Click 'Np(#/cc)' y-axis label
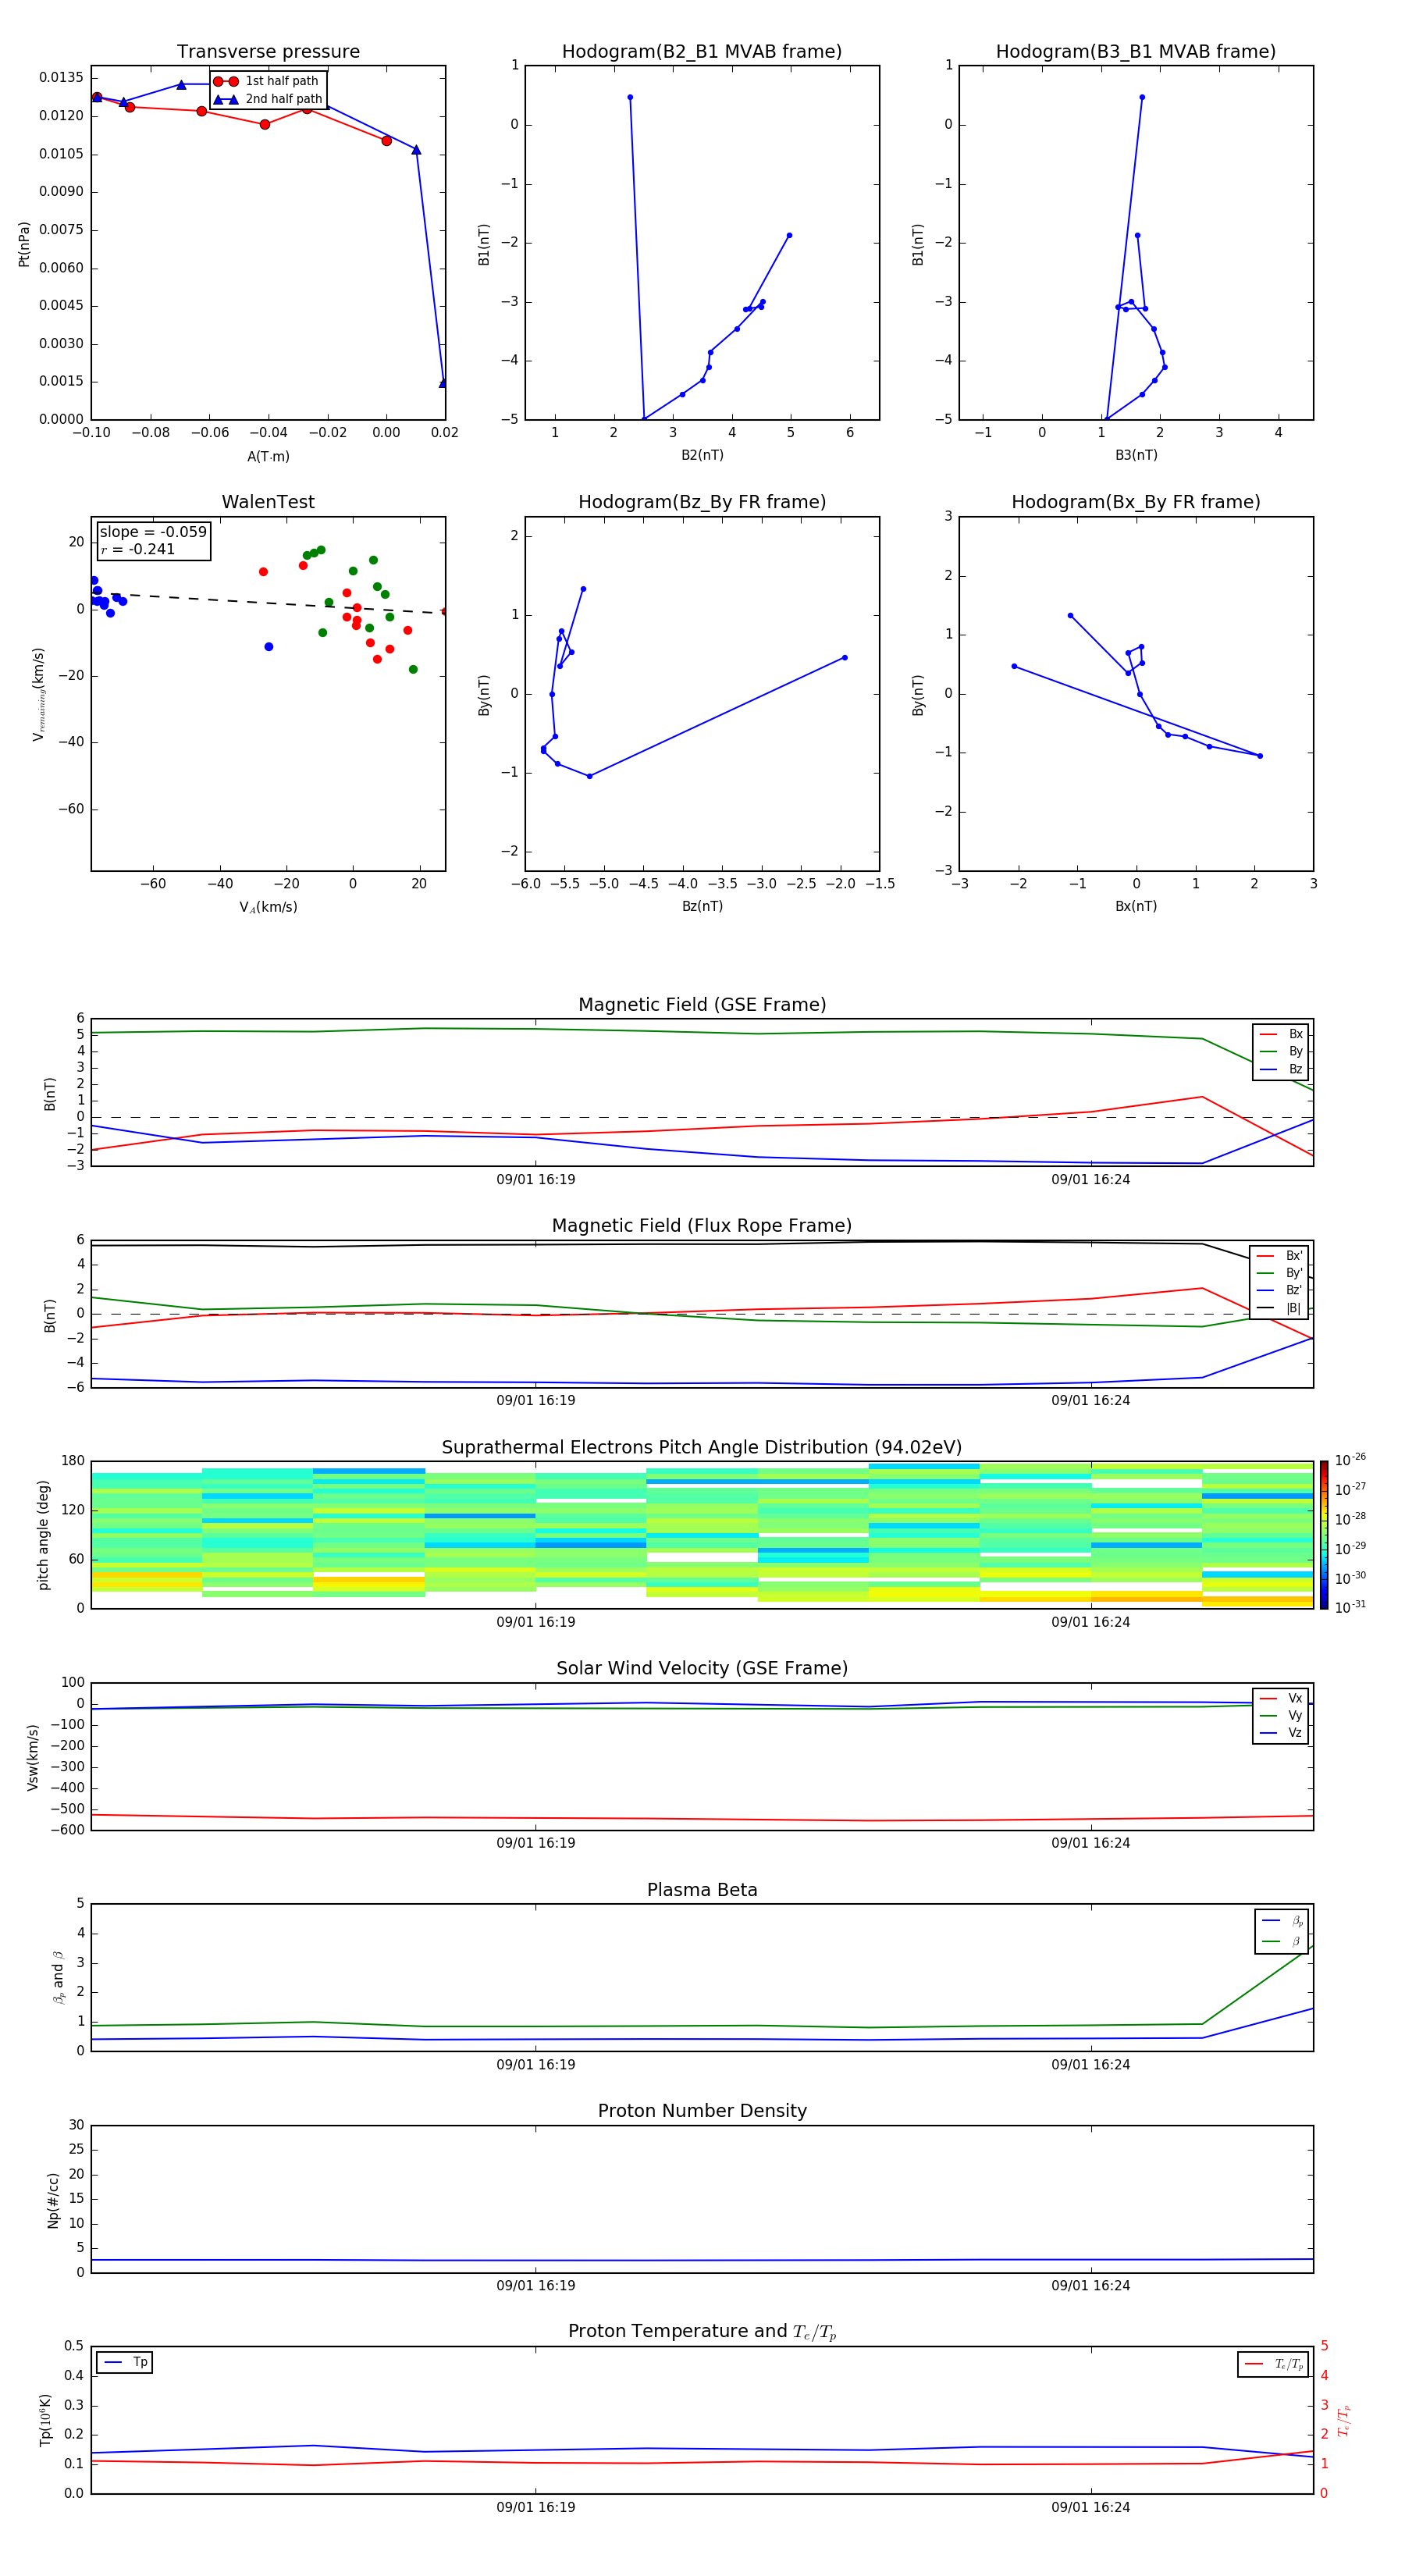The height and width of the screenshot is (2576, 1405). point(53,2200)
